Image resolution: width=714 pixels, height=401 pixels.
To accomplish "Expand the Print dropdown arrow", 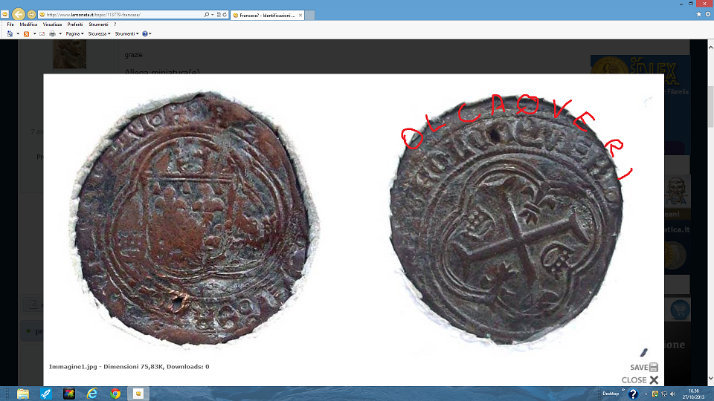I will (x=60, y=33).
